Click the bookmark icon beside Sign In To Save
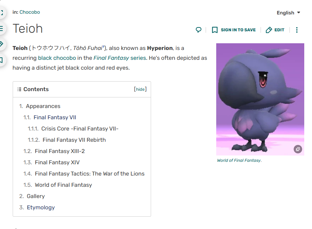This screenshot has width=312, height=229. click(215, 30)
